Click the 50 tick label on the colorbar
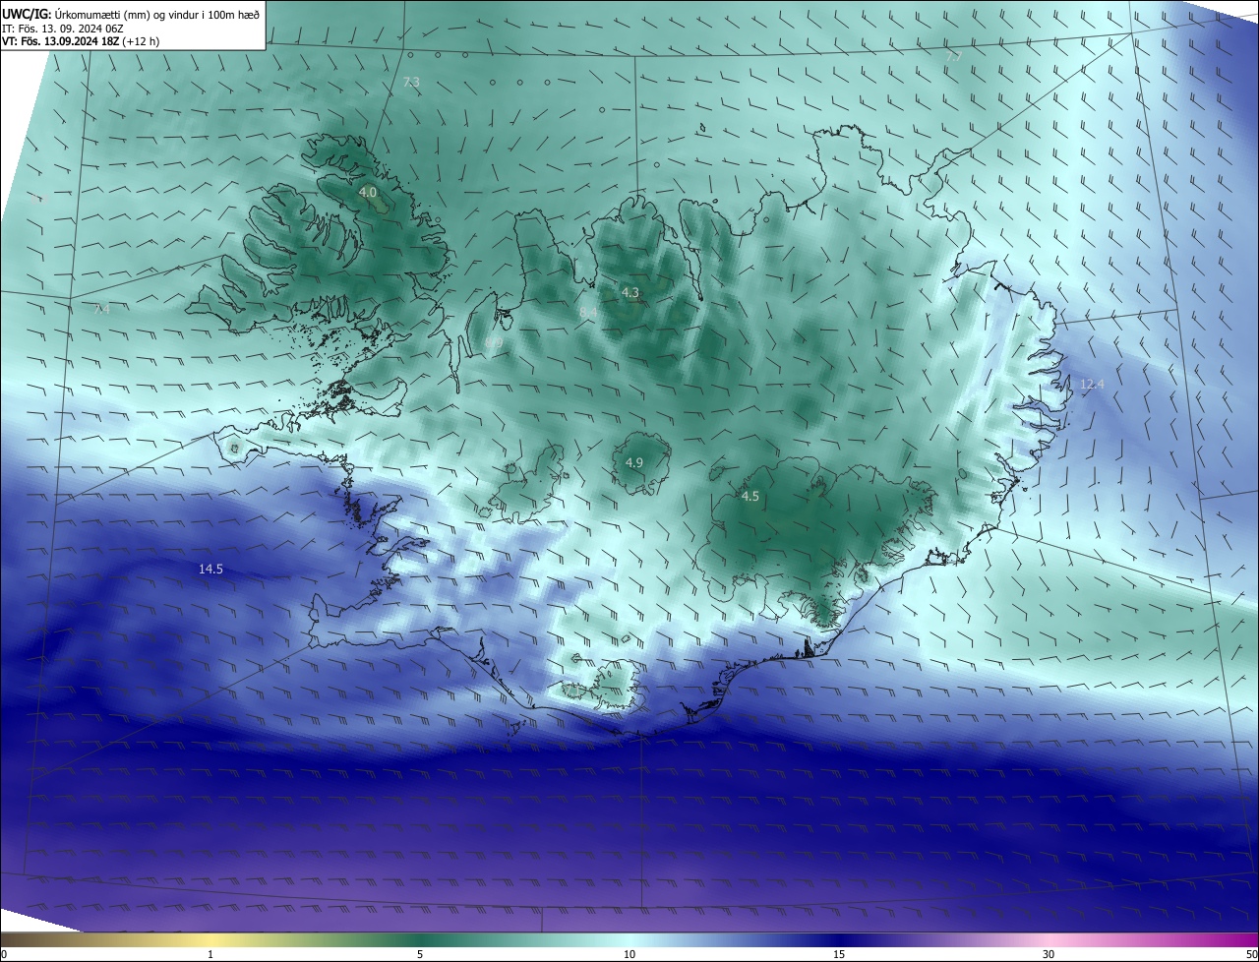Image resolution: width=1259 pixels, height=962 pixels. [x=1251, y=954]
